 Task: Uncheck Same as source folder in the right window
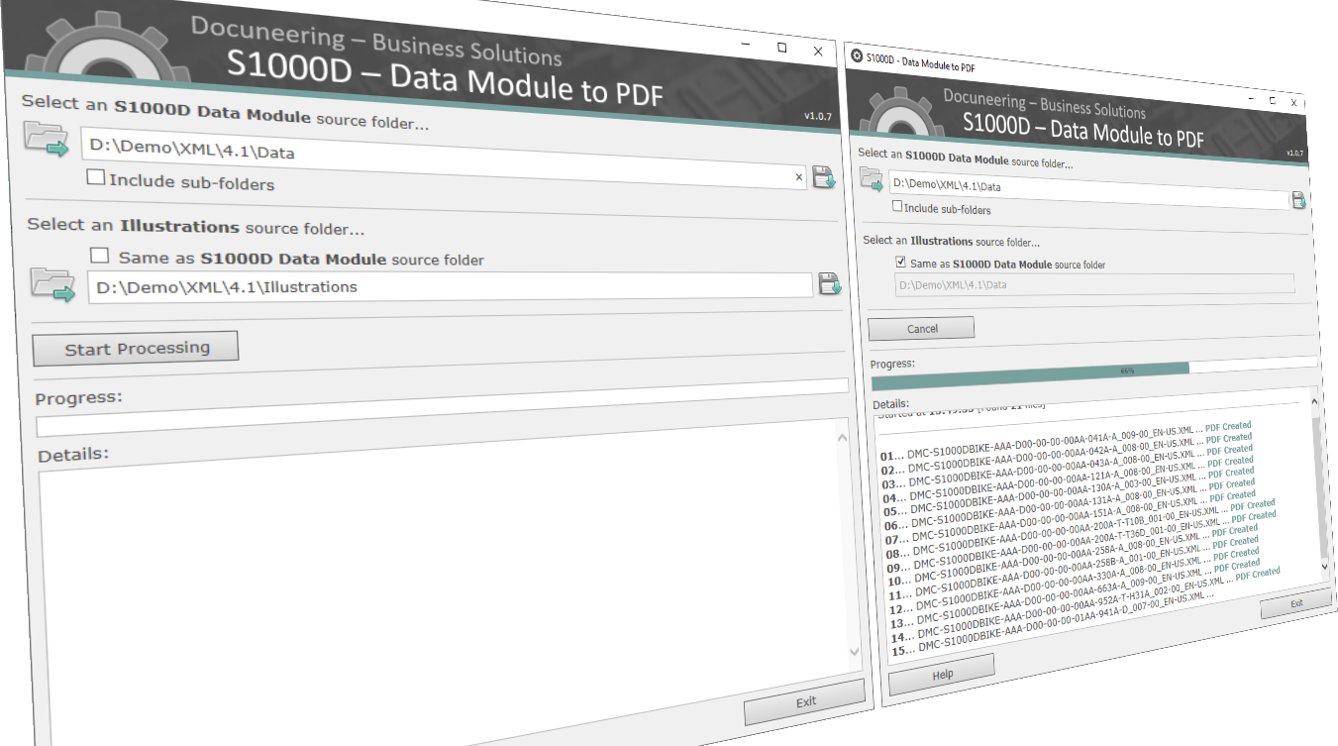point(900,262)
